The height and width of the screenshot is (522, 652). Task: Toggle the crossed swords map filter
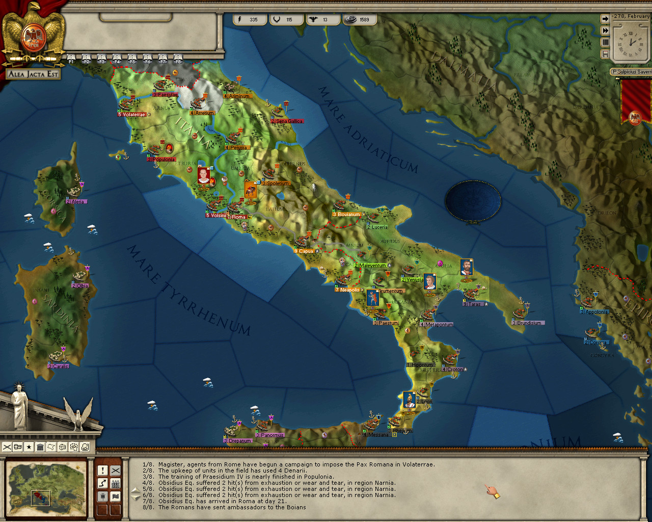point(7,447)
